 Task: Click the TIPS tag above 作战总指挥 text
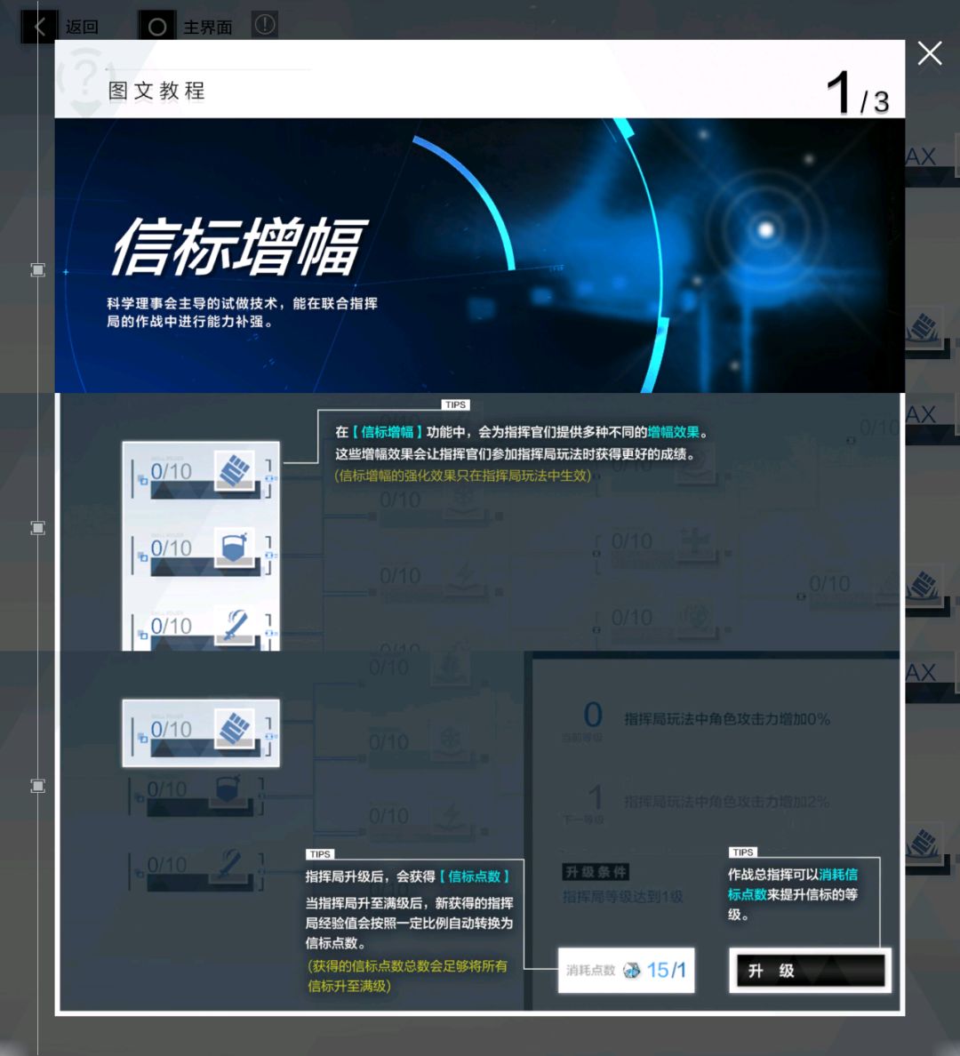(743, 852)
